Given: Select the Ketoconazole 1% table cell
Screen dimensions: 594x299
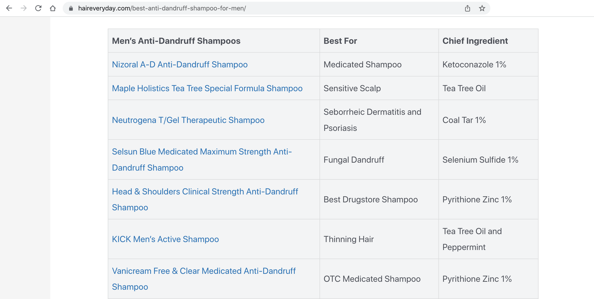Looking at the screenshot, I should point(474,64).
